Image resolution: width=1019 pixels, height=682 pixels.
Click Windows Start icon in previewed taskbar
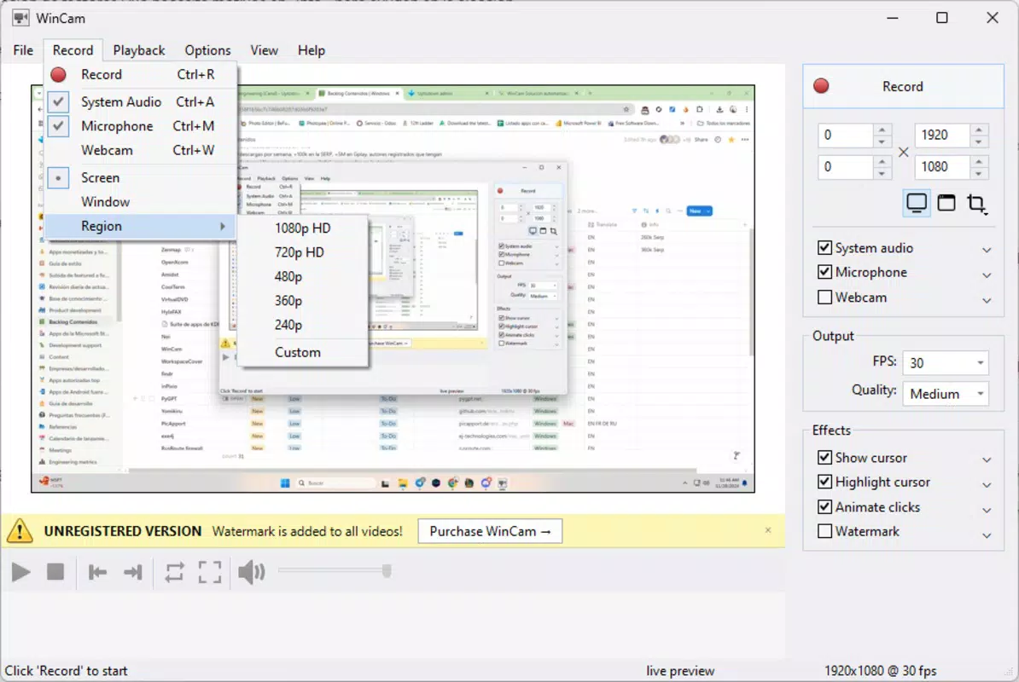285,483
